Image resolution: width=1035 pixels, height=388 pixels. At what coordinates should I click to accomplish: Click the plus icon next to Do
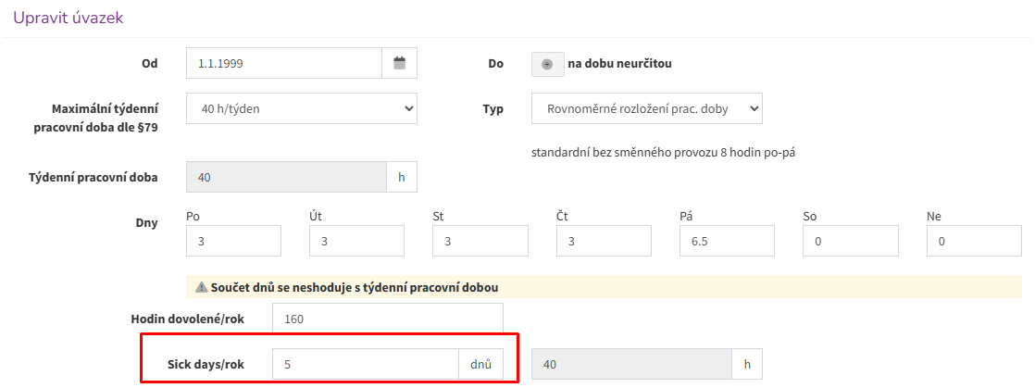click(x=547, y=64)
